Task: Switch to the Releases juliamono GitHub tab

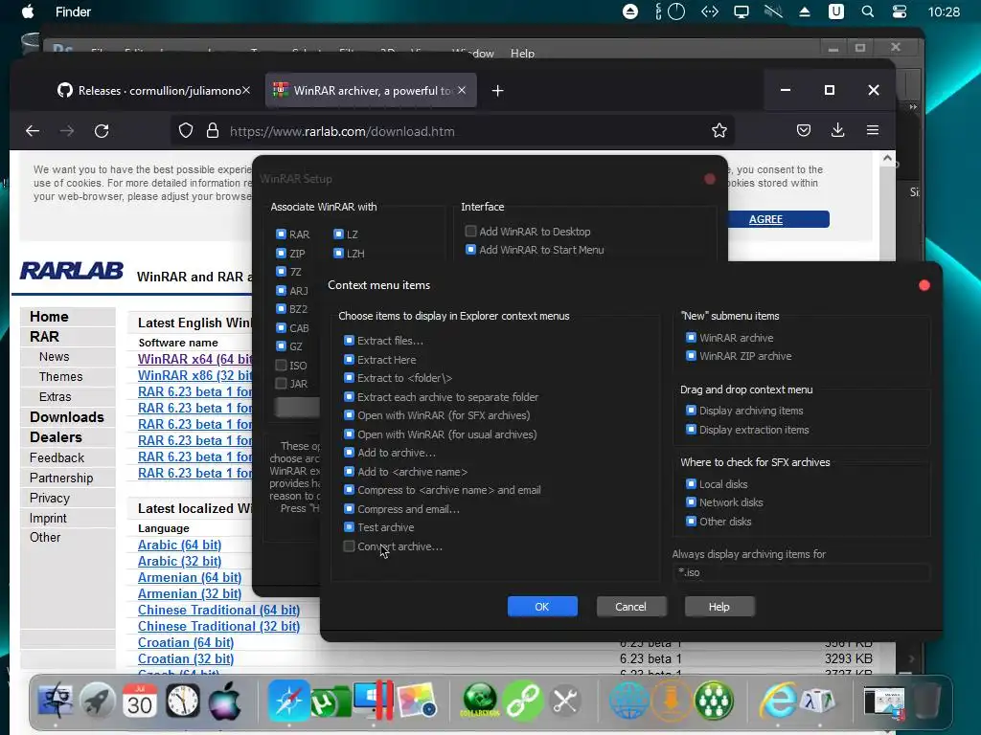Action: coord(153,91)
